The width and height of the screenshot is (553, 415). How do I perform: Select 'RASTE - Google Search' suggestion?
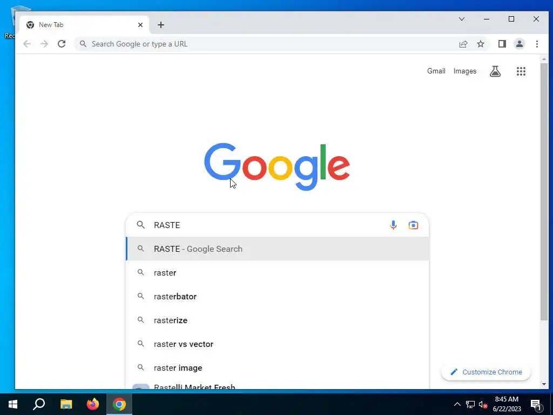click(278, 249)
